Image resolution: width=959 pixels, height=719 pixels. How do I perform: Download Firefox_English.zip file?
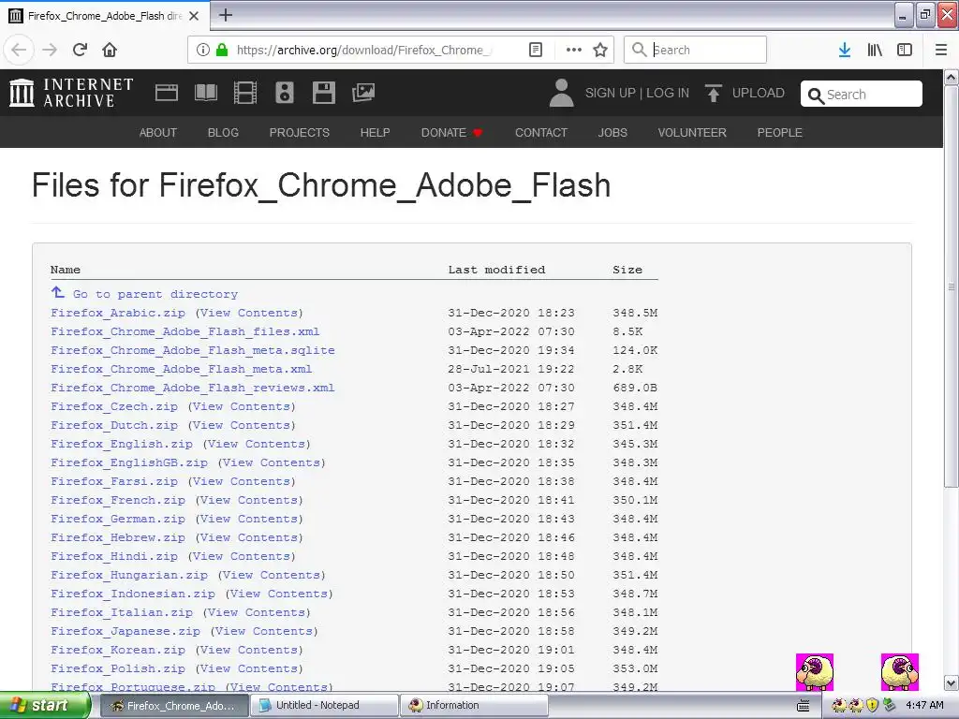pyautogui.click(x=122, y=444)
